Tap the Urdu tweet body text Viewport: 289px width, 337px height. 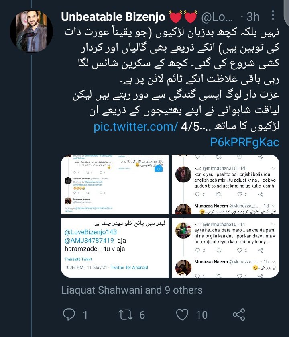point(172,80)
